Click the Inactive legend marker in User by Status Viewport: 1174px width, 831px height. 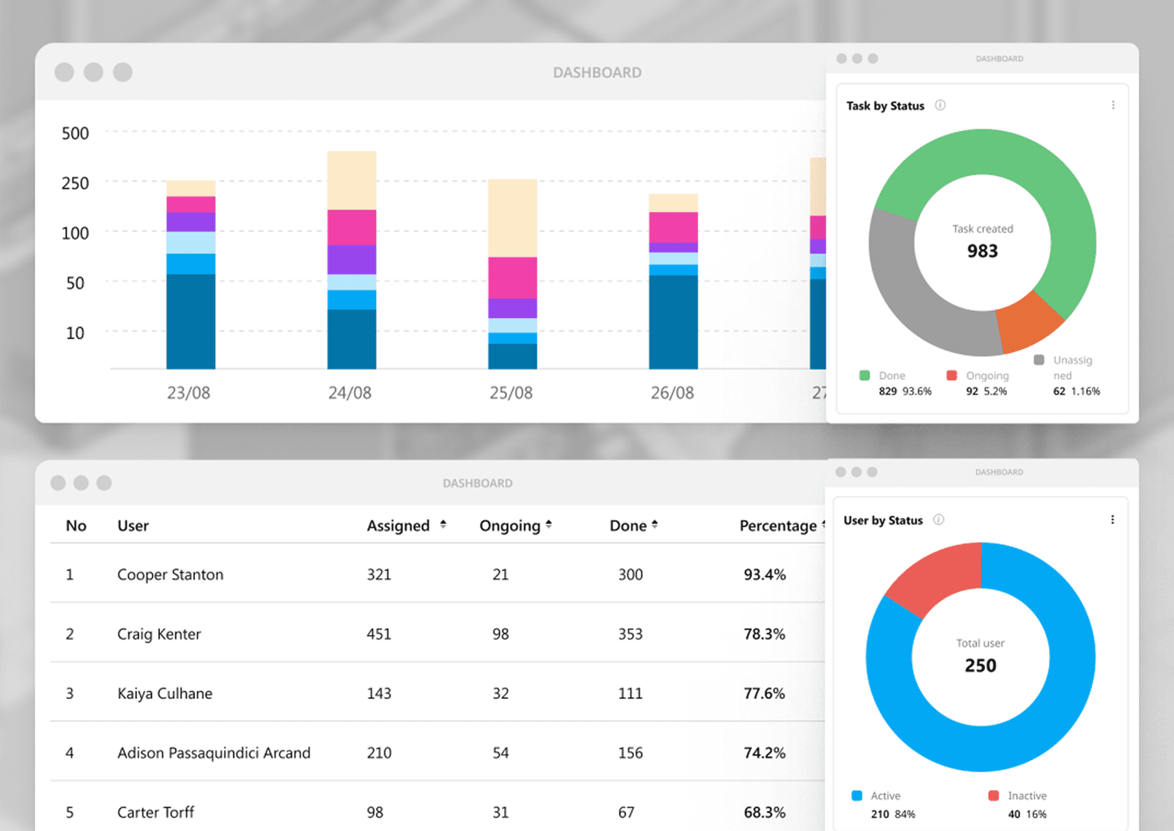(x=993, y=796)
